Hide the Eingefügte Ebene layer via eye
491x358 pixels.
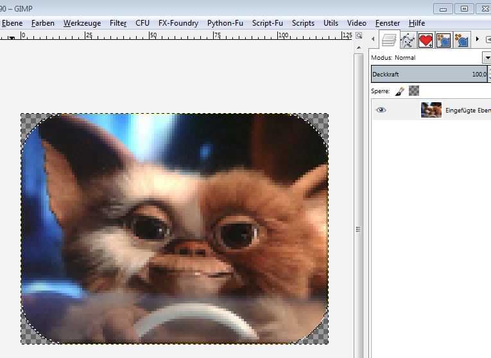(x=381, y=110)
